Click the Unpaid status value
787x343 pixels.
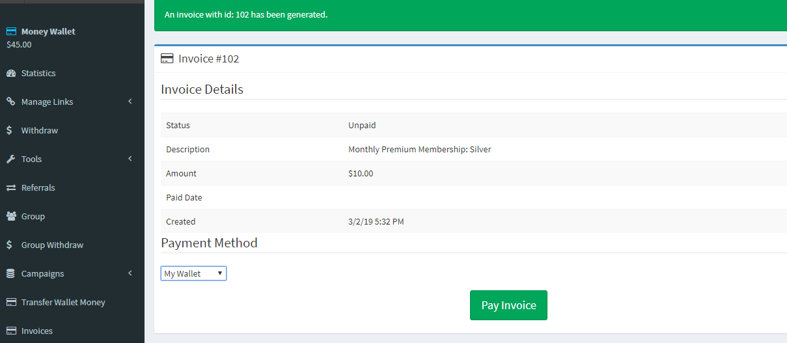[x=362, y=125]
